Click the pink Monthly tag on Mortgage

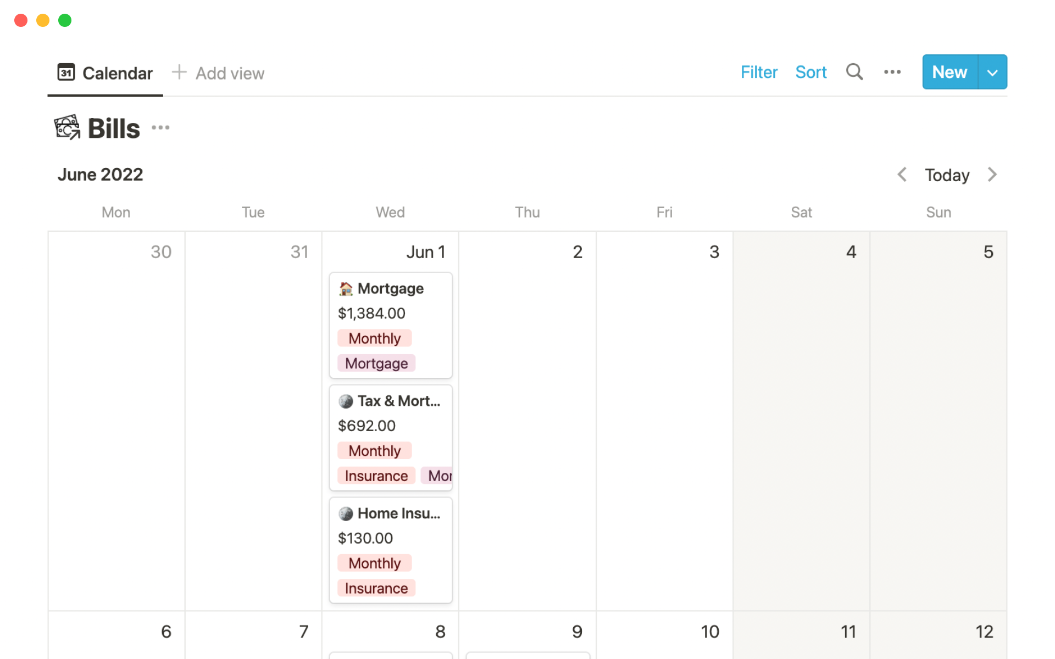[x=374, y=338]
